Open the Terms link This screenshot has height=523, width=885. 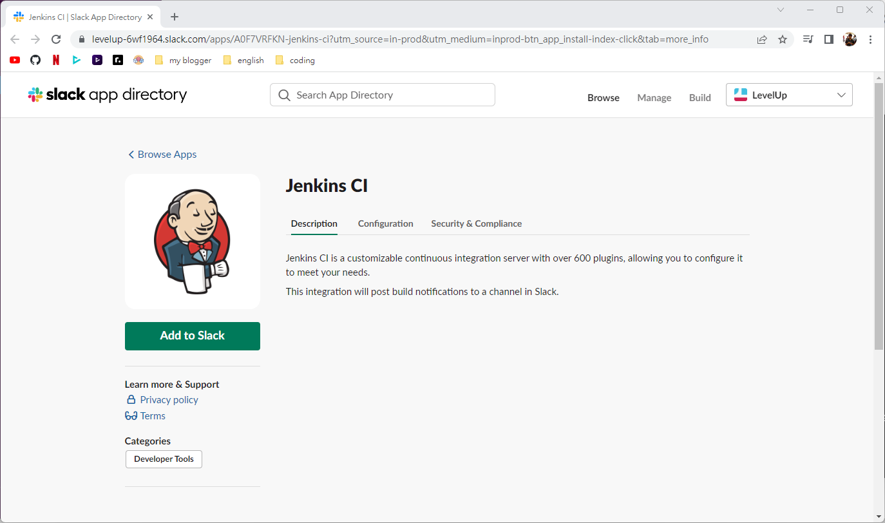coord(146,416)
